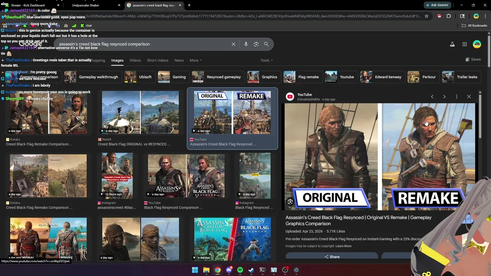Screen dimensions: 491x276
Task: Open the Saves collection
Action: 473,59
